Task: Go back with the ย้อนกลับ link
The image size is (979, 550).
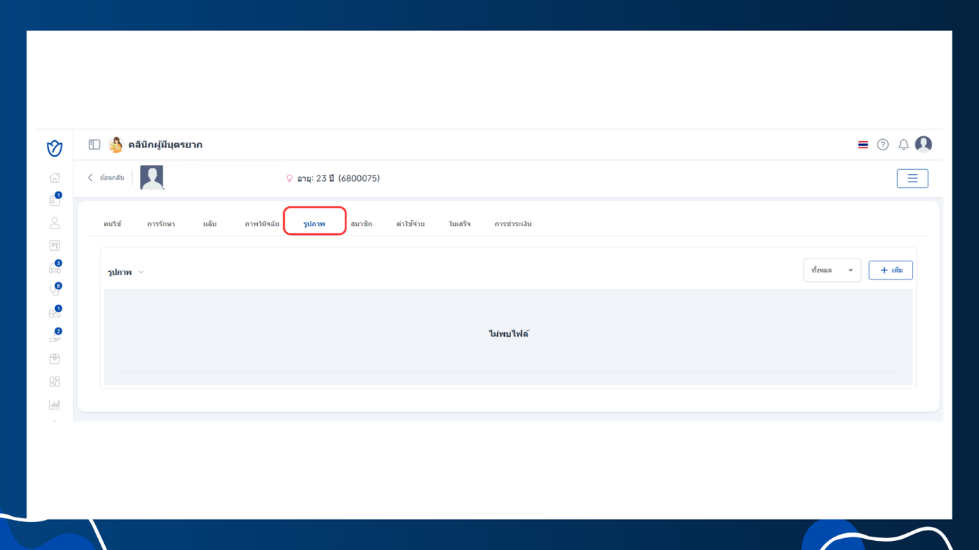Action: pyautogui.click(x=106, y=178)
